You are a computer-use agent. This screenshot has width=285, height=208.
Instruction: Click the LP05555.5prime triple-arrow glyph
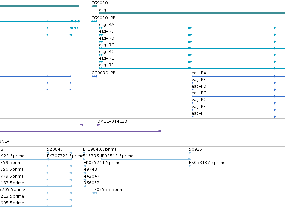[95, 193]
